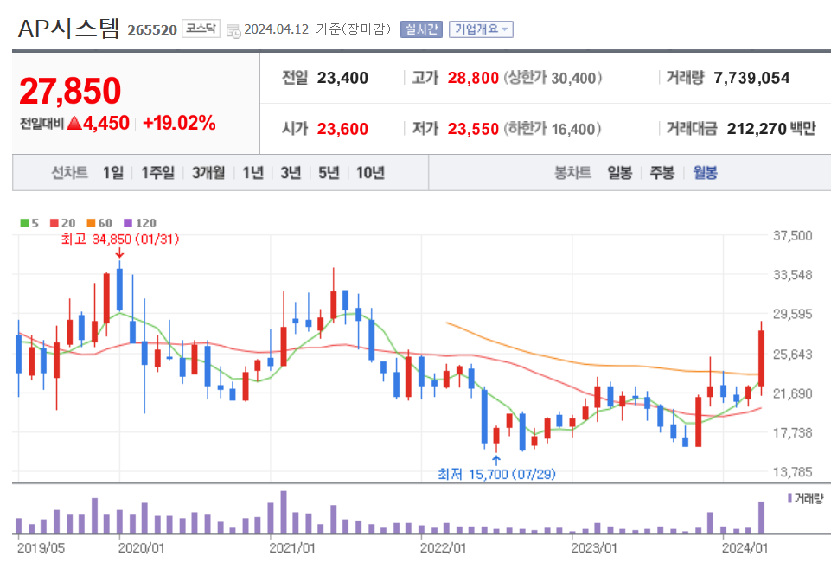Click the 2019/05 date axis label

pyautogui.click(x=41, y=548)
